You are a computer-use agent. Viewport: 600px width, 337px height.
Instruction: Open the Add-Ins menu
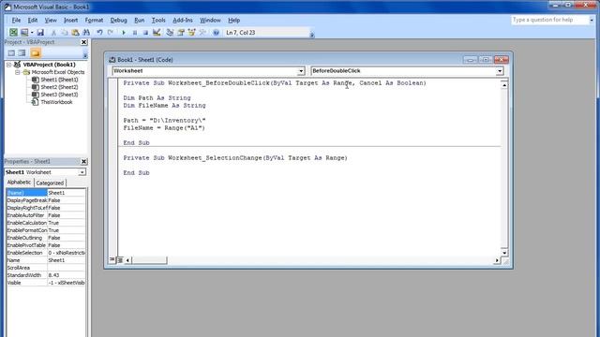coord(183,21)
